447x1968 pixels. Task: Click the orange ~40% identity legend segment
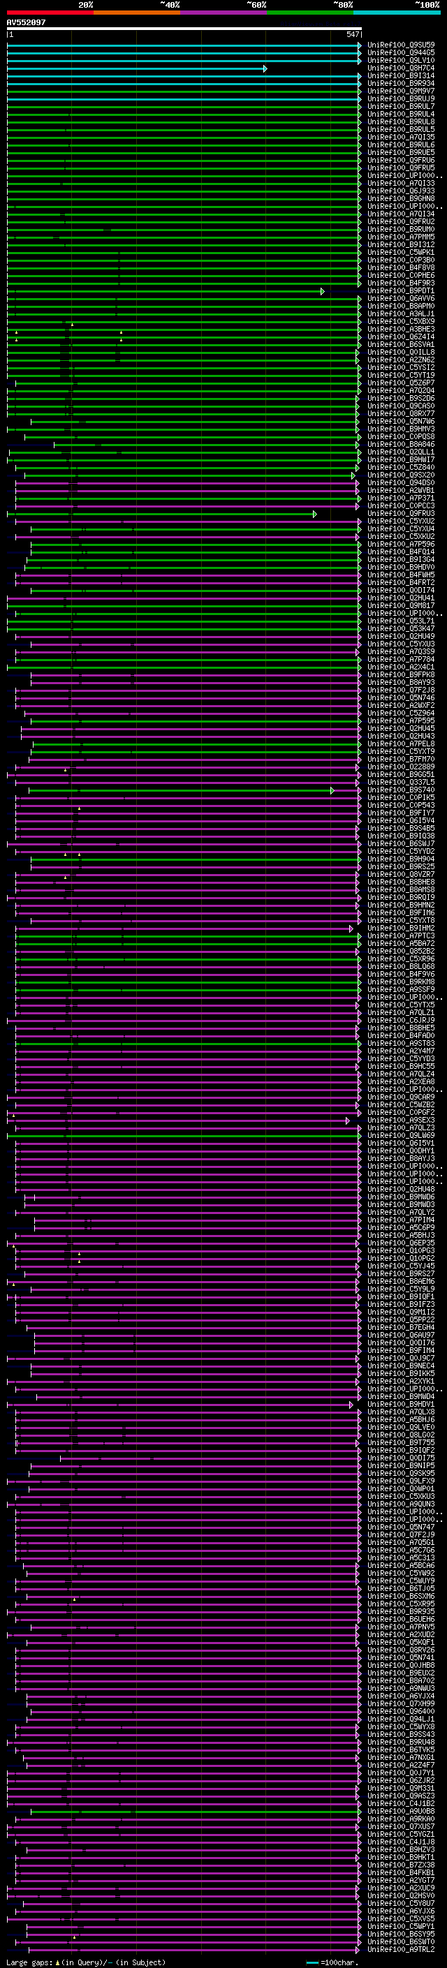137,13
